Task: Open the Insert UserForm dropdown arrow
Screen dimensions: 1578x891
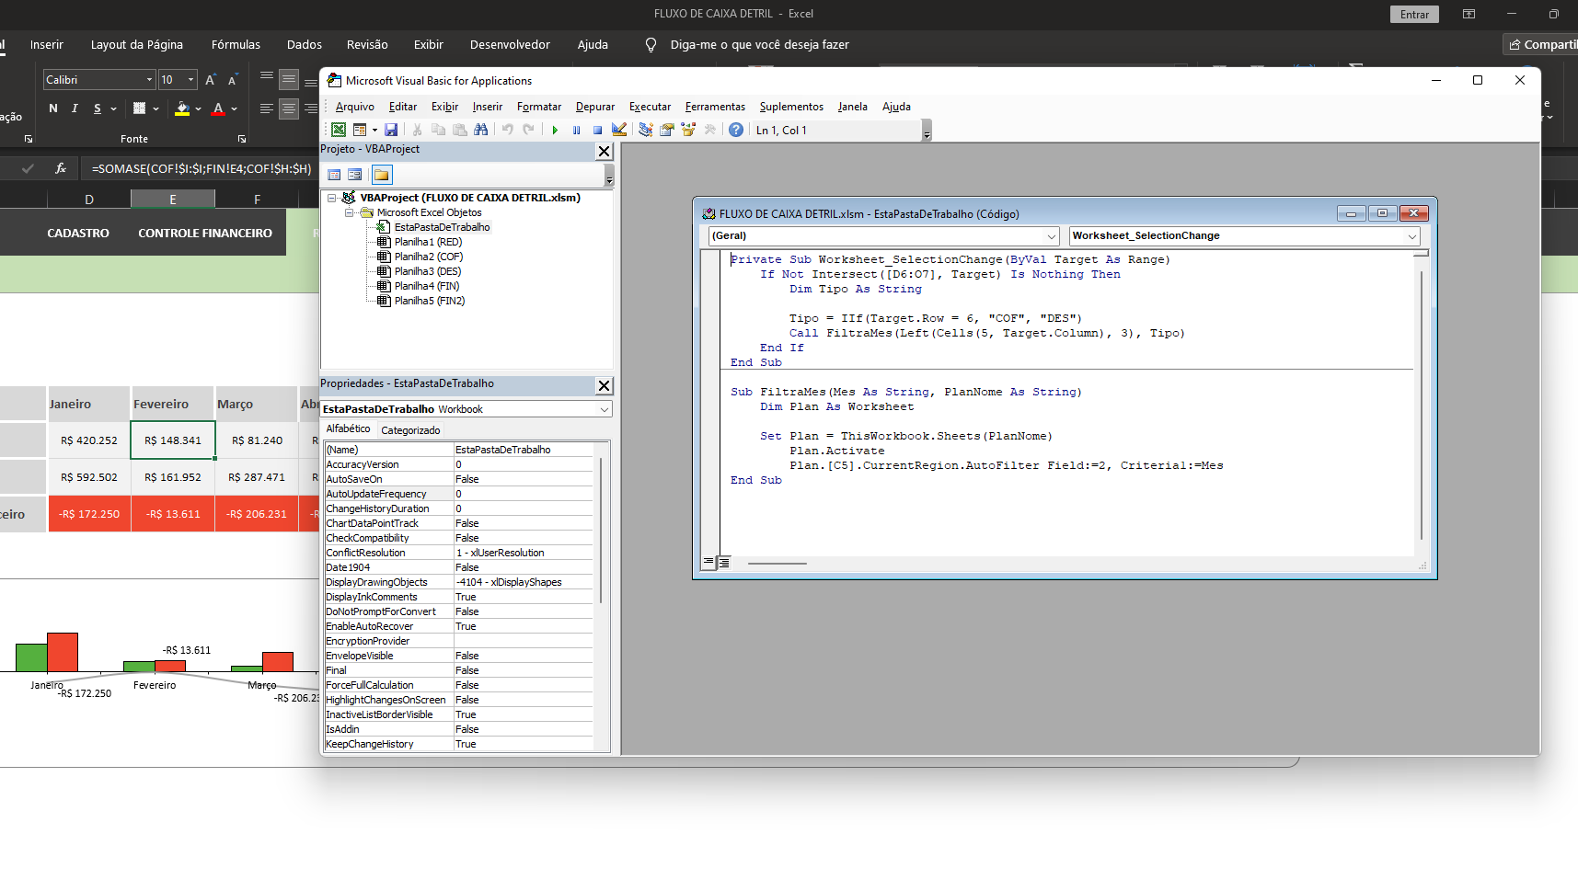Action: [374, 130]
